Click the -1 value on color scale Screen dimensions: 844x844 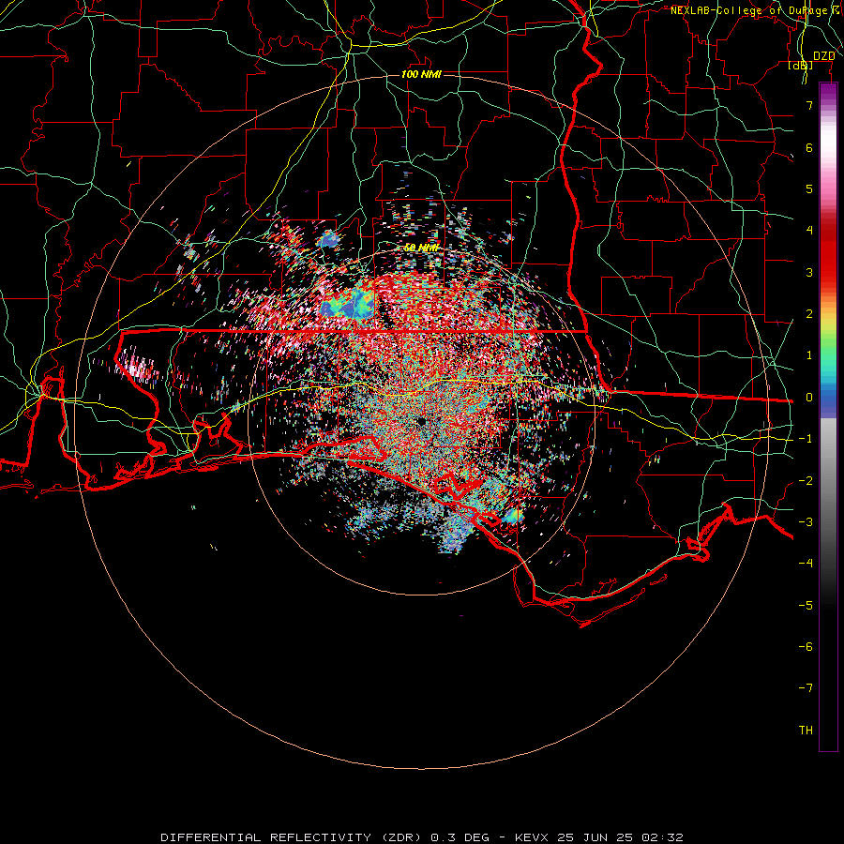(806, 439)
